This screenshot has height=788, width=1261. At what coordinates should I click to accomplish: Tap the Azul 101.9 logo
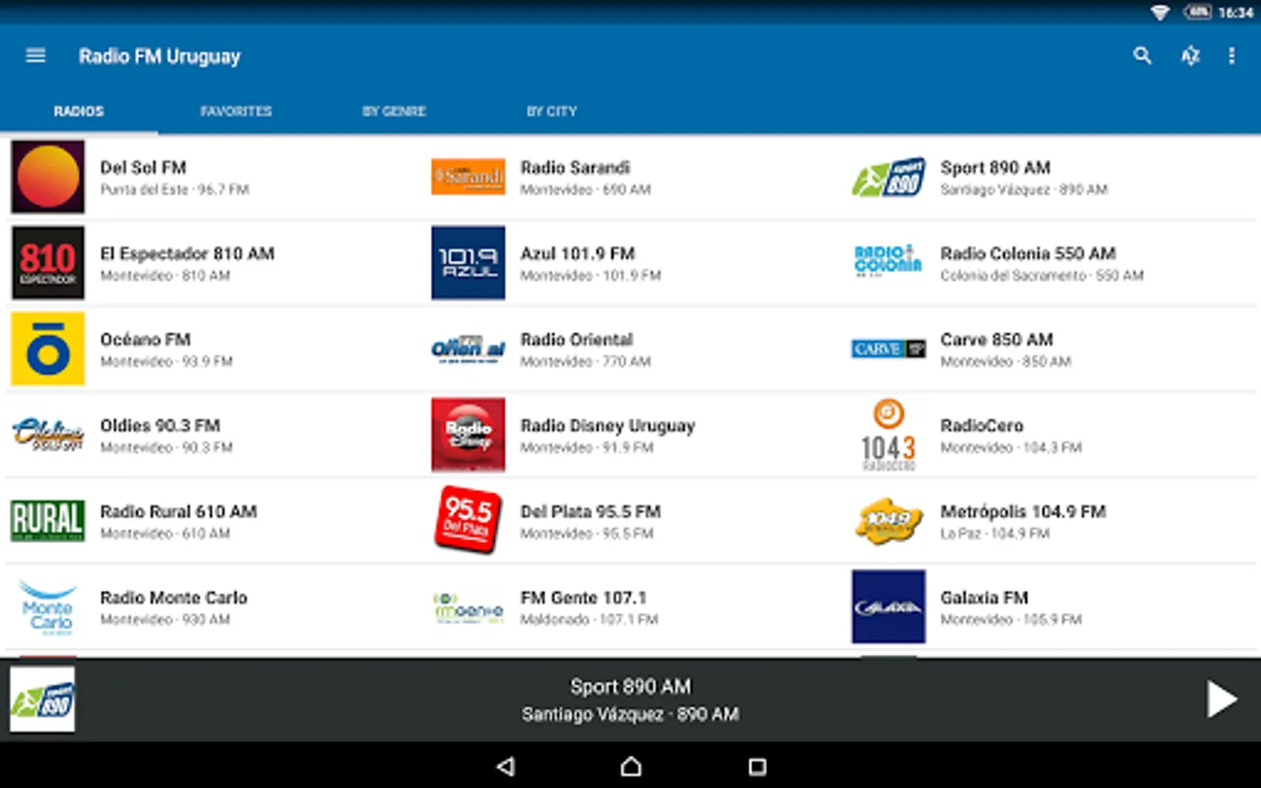point(468,263)
